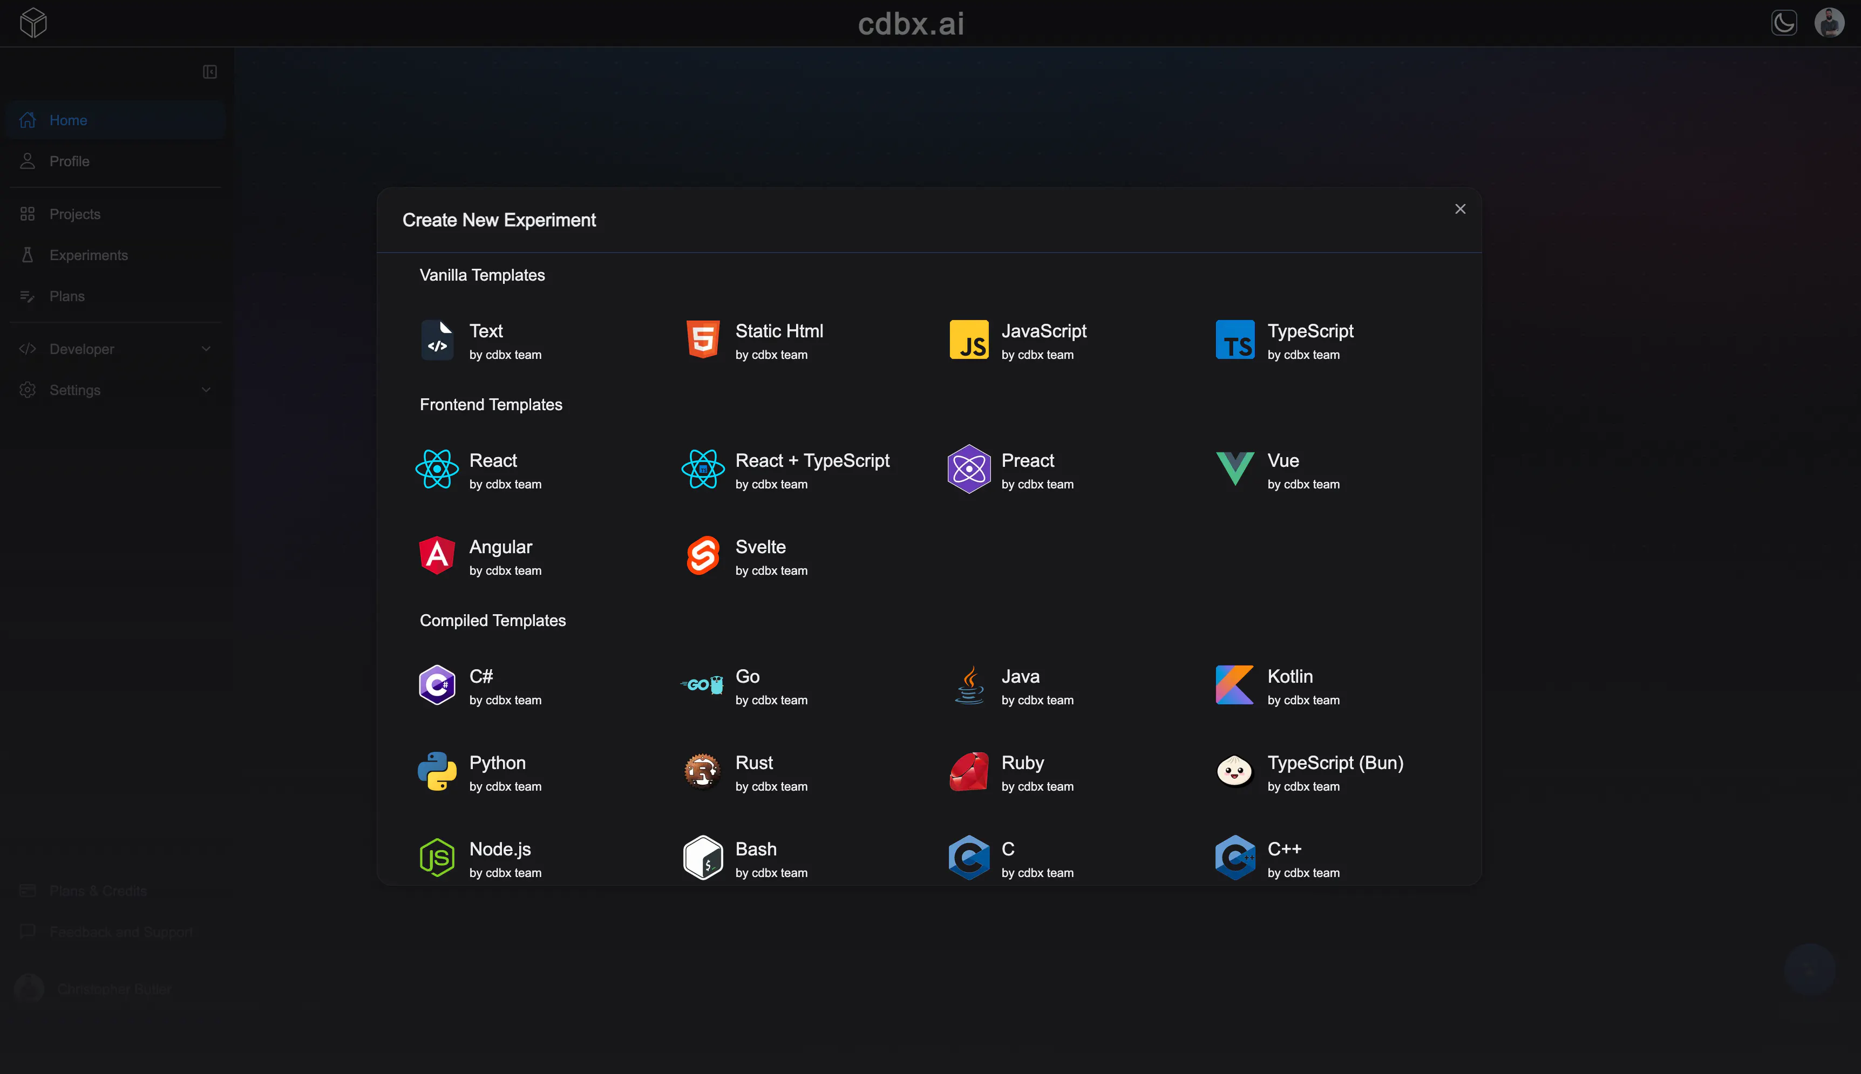Image resolution: width=1861 pixels, height=1074 pixels.
Task: Click the blue C language icon
Action: 968,858
